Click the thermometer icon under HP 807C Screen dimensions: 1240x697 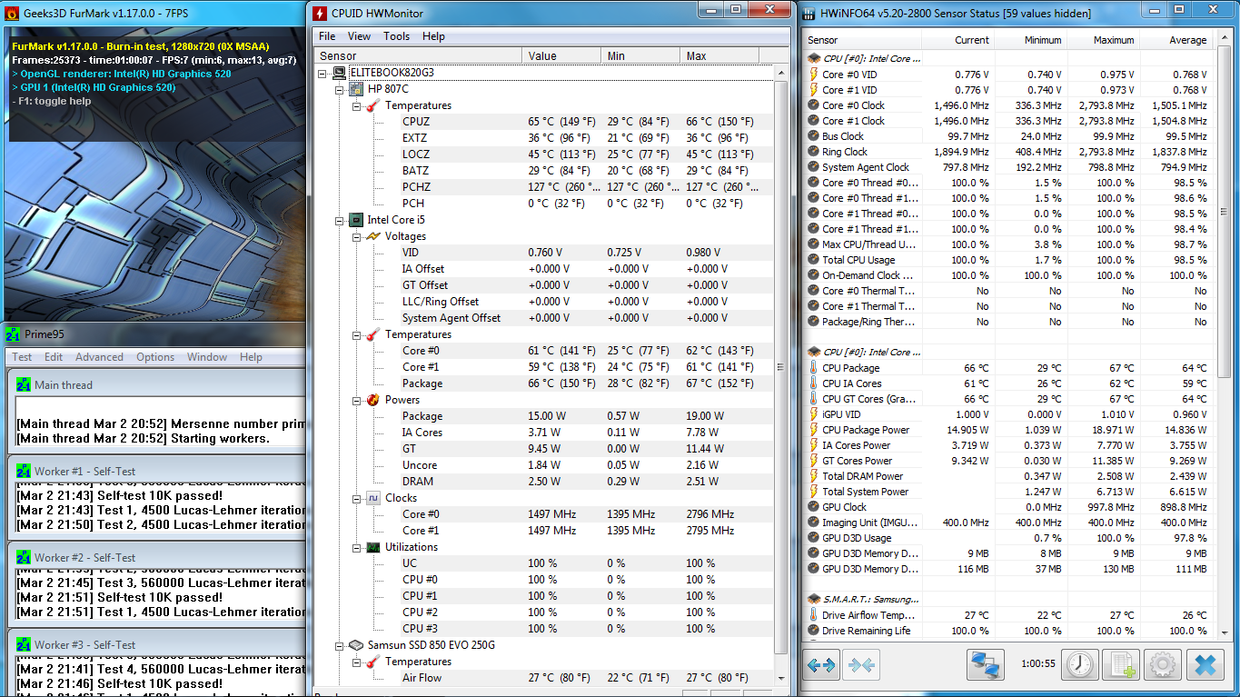tap(373, 105)
